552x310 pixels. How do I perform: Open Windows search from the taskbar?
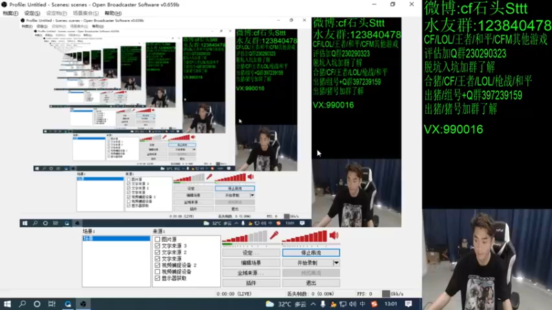(x=22, y=304)
